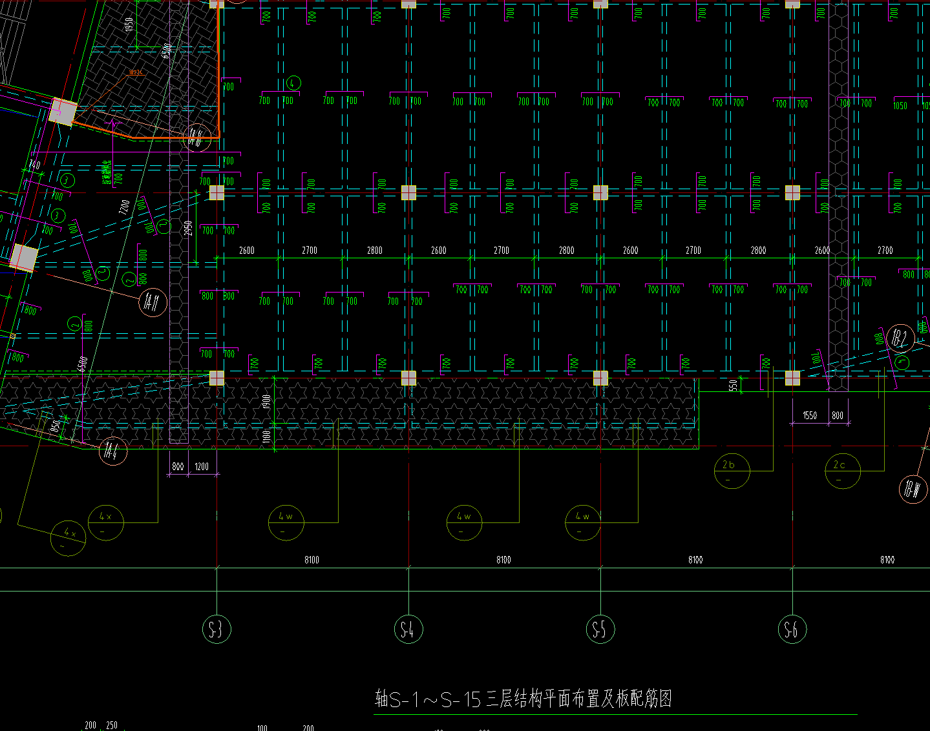930x731 pixels.
Task: Click the 850 dimension text
Action: 56,426
